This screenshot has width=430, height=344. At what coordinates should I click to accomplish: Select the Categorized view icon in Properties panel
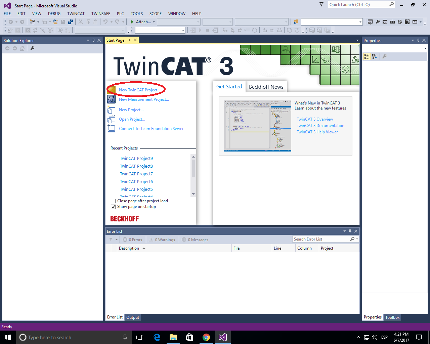pyautogui.click(x=367, y=56)
